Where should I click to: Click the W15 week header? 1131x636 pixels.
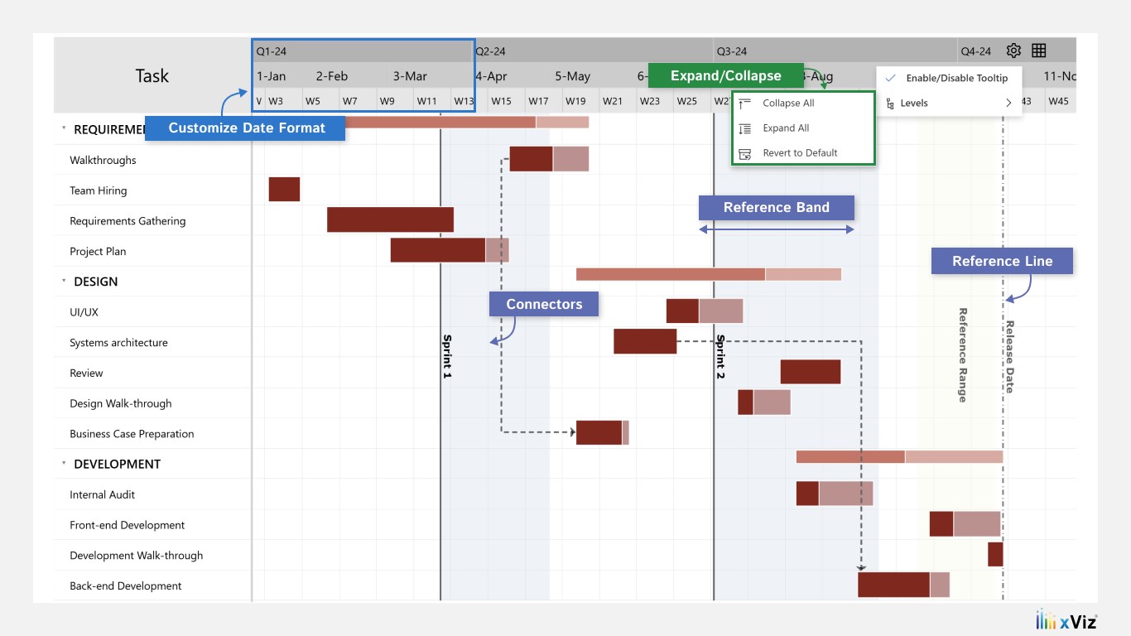[501, 101]
